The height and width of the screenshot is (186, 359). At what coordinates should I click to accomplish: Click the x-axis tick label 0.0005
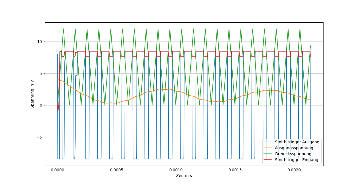(x=117, y=170)
